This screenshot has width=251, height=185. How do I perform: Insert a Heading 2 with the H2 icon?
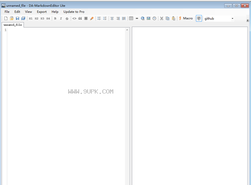tap(37, 19)
